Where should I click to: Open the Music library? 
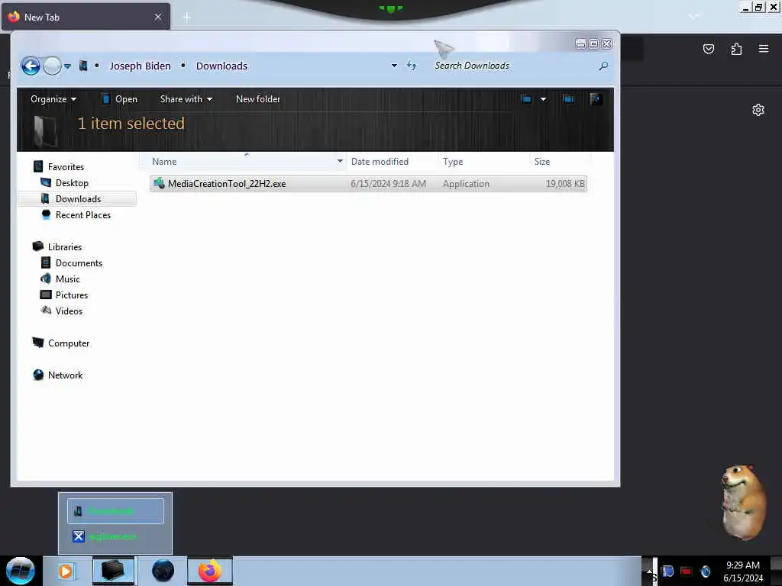pyautogui.click(x=67, y=279)
